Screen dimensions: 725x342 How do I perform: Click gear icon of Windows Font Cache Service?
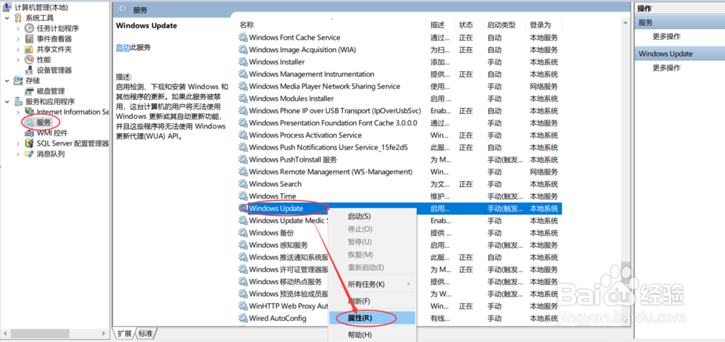click(x=243, y=38)
